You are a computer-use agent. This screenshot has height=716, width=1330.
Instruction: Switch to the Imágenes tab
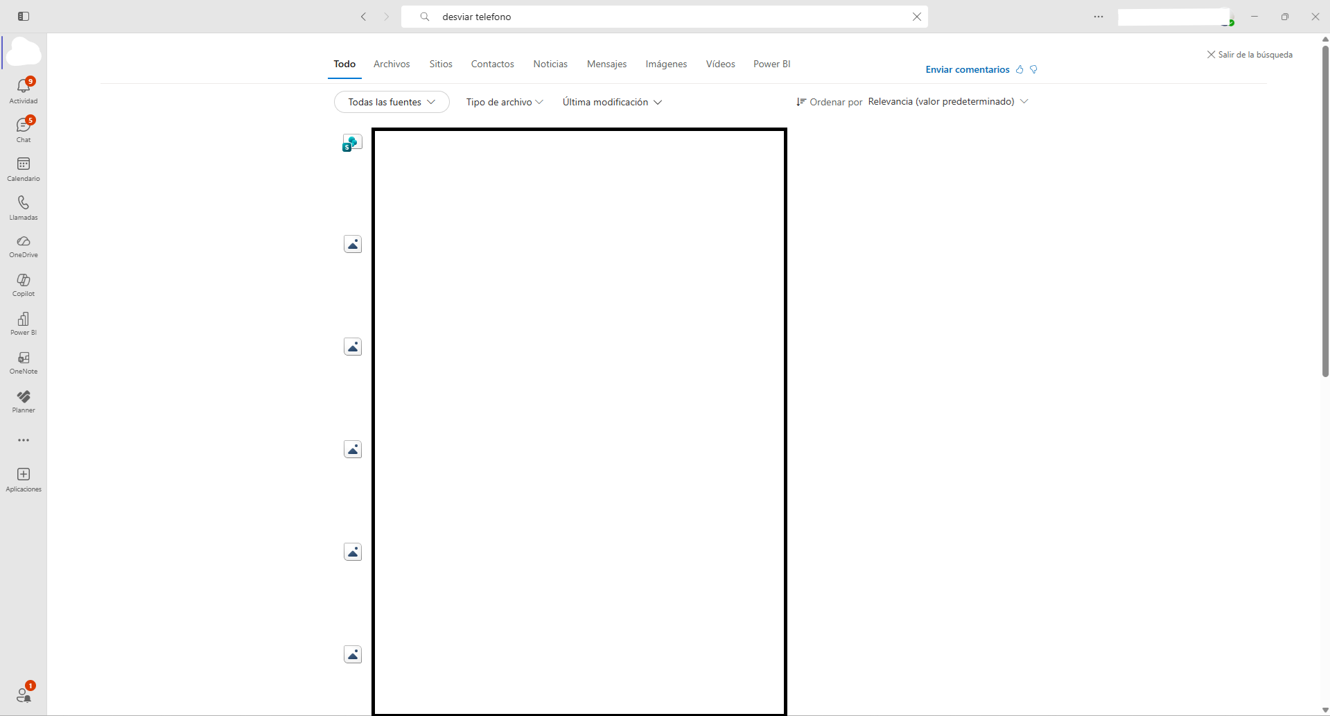[x=666, y=64]
